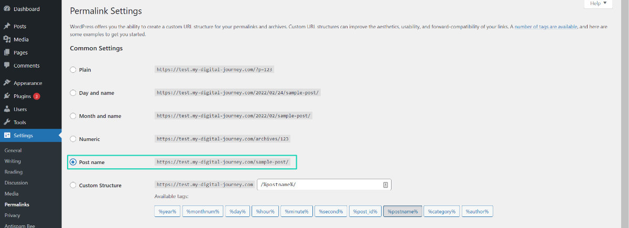Go to the Media menu
Viewport: 629px width, 228px height.
point(30,39)
